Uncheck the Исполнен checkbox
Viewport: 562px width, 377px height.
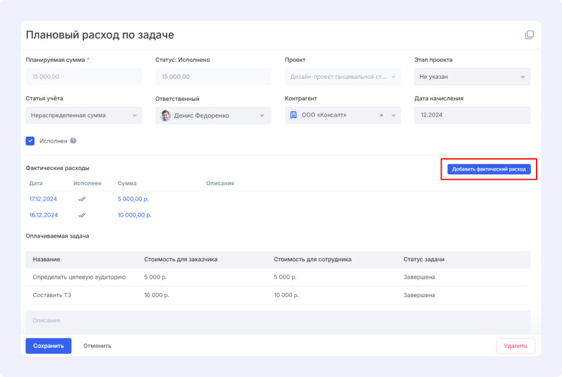tap(30, 141)
